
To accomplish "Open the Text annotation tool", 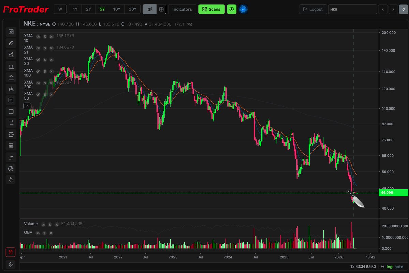I will (x=11, y=100).
